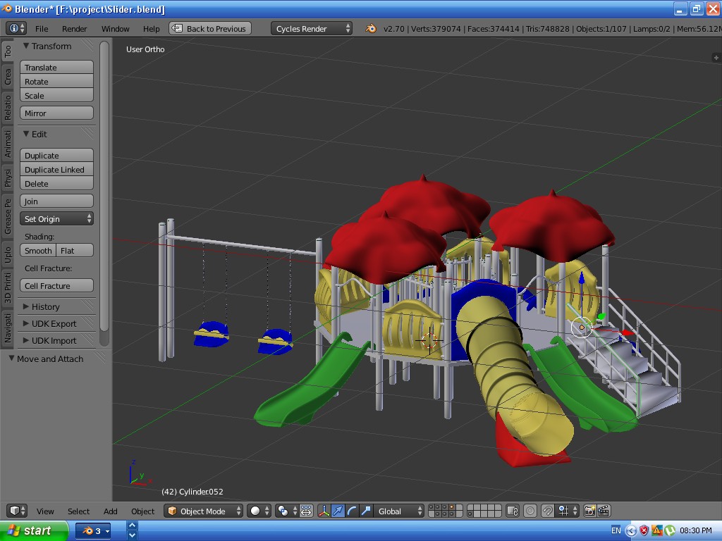Click the Back to Previous button
The width and height of the screenshot is (722, 541).
[x=212, y=29]
